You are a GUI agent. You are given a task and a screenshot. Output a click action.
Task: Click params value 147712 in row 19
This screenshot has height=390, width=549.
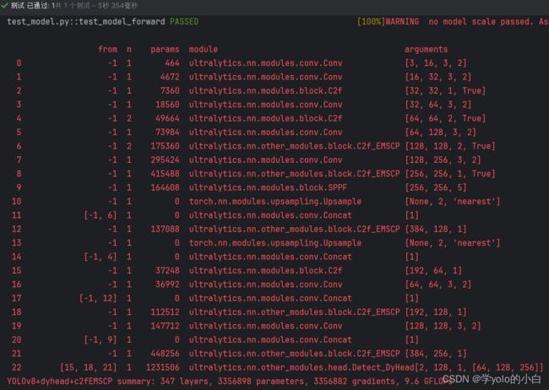tap(165, 326)
